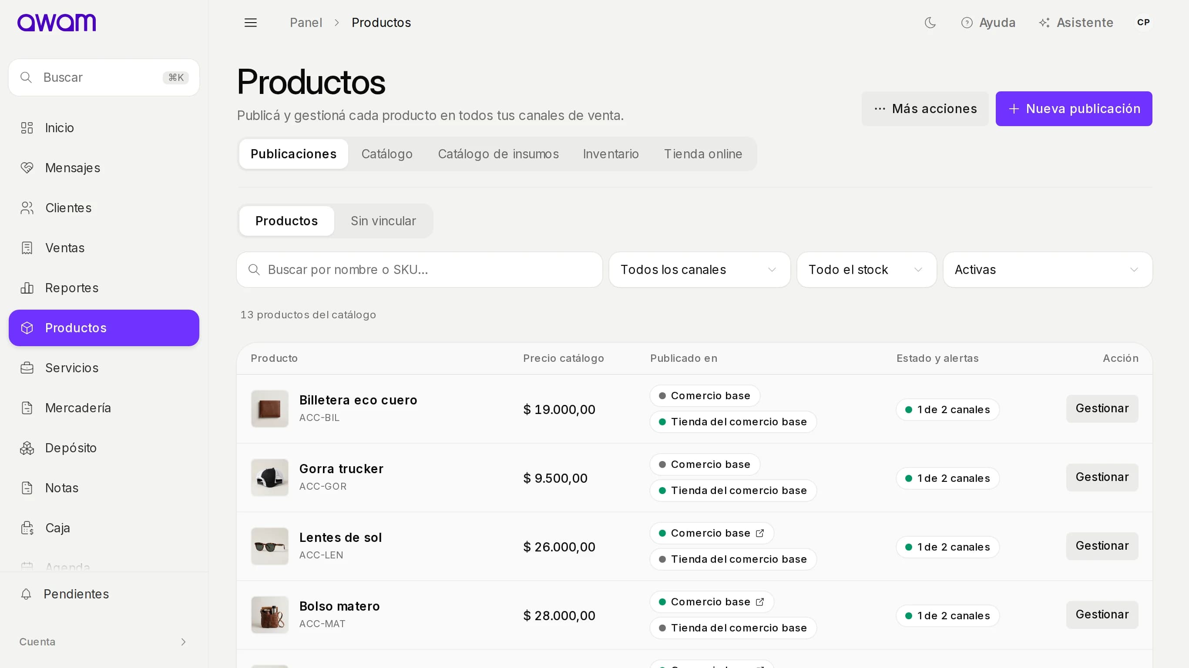The image size is (1189, 668).
Task: Click Nueva publicación button
Action: (x=1074, y=109)
